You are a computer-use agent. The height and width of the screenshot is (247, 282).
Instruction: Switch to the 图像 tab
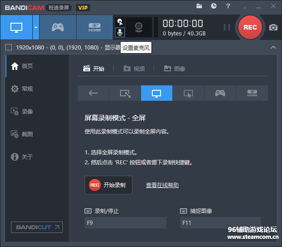[175, 69]
